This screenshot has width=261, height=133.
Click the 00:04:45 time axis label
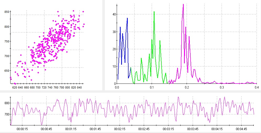click(x=241, y=129)
